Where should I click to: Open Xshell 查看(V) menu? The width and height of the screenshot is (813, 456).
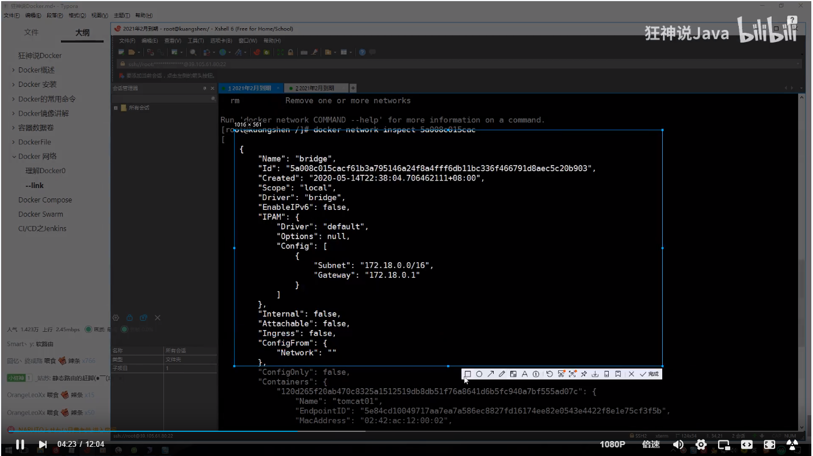click(x=173, y=41)
